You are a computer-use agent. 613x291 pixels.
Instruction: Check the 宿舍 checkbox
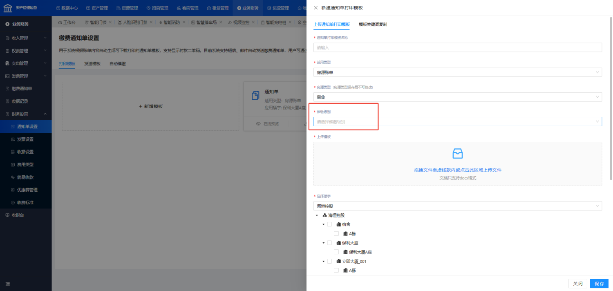(x=329, y=224)
